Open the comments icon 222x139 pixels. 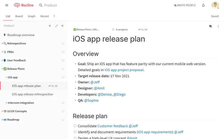(210, 26)
